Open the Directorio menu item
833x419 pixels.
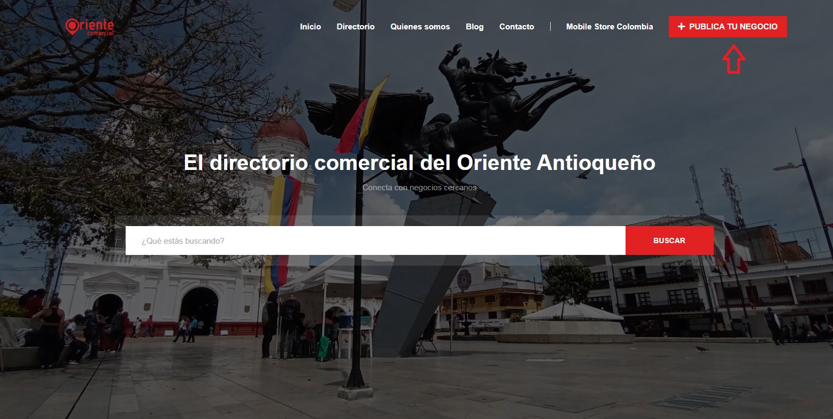pyautogui.click(x=356, y=27)
